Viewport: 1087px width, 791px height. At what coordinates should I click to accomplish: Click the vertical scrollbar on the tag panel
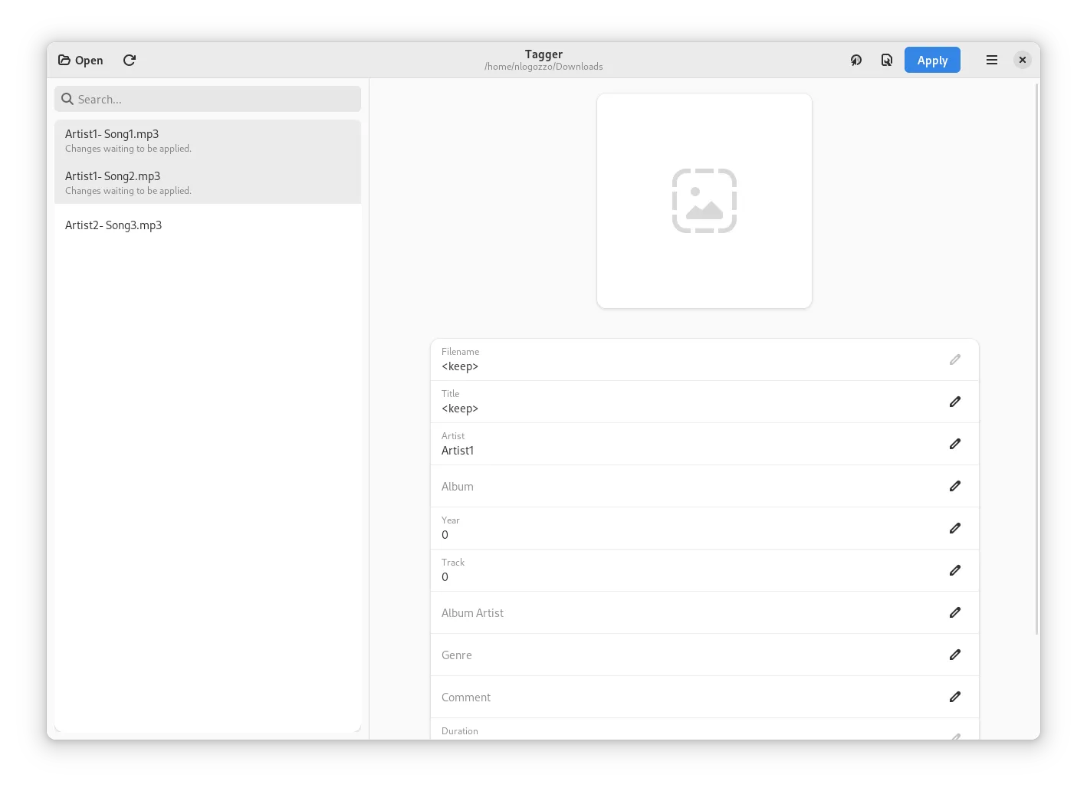pyautogui.click(x=1037, y=360)
